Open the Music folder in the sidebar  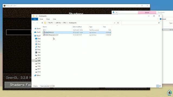pos(38,47)
